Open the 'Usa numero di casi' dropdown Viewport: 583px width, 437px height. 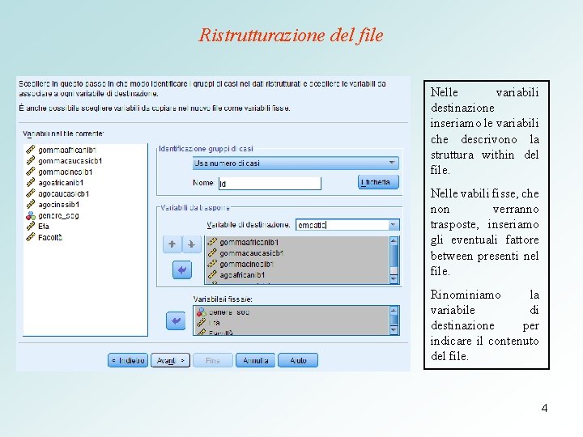[296, 163]
